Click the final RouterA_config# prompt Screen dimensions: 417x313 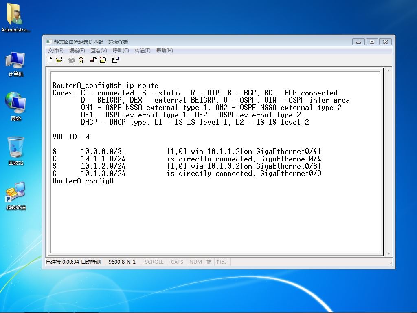coord(83,181)
